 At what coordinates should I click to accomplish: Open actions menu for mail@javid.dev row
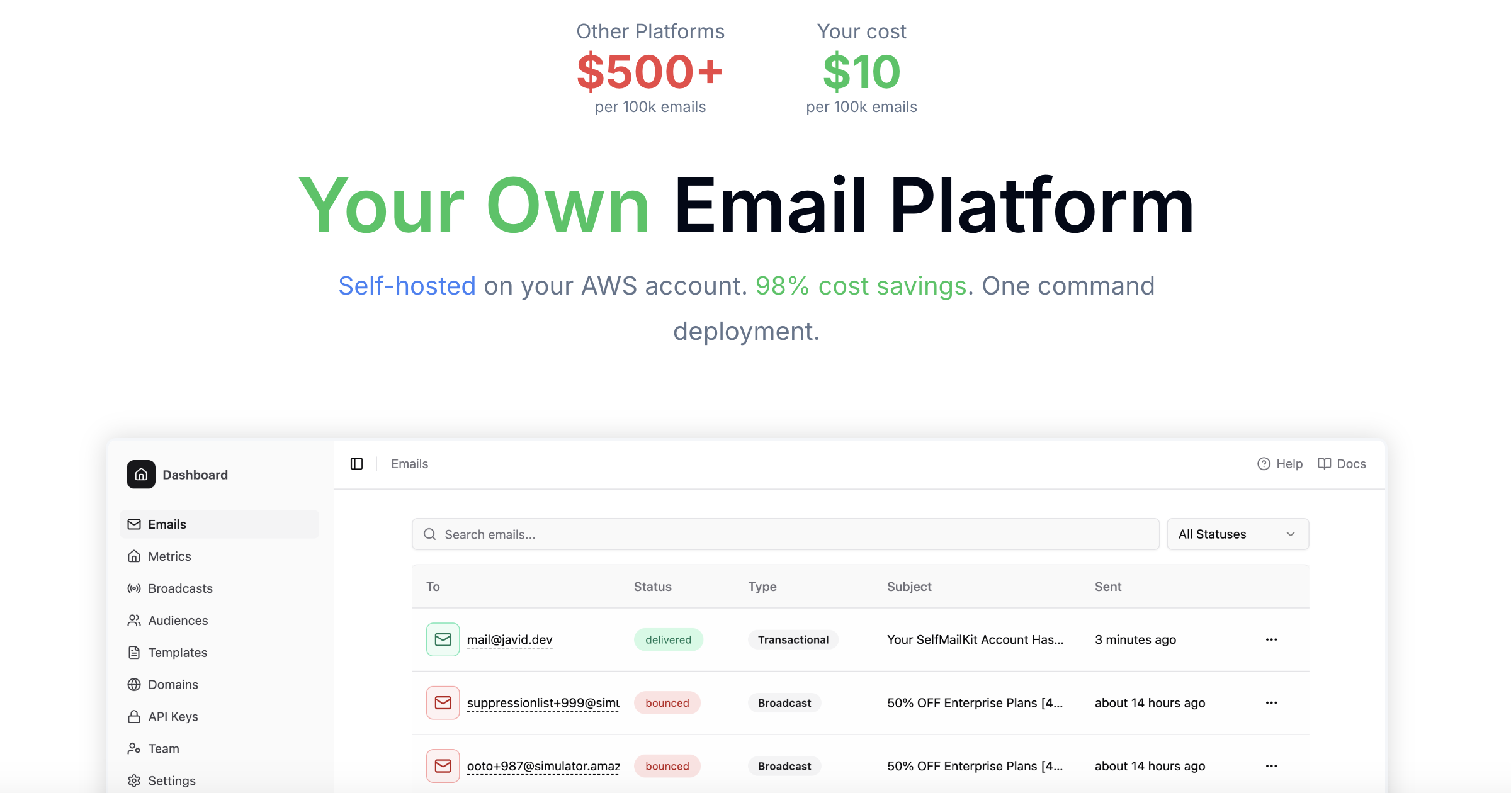pos(1271,639)
